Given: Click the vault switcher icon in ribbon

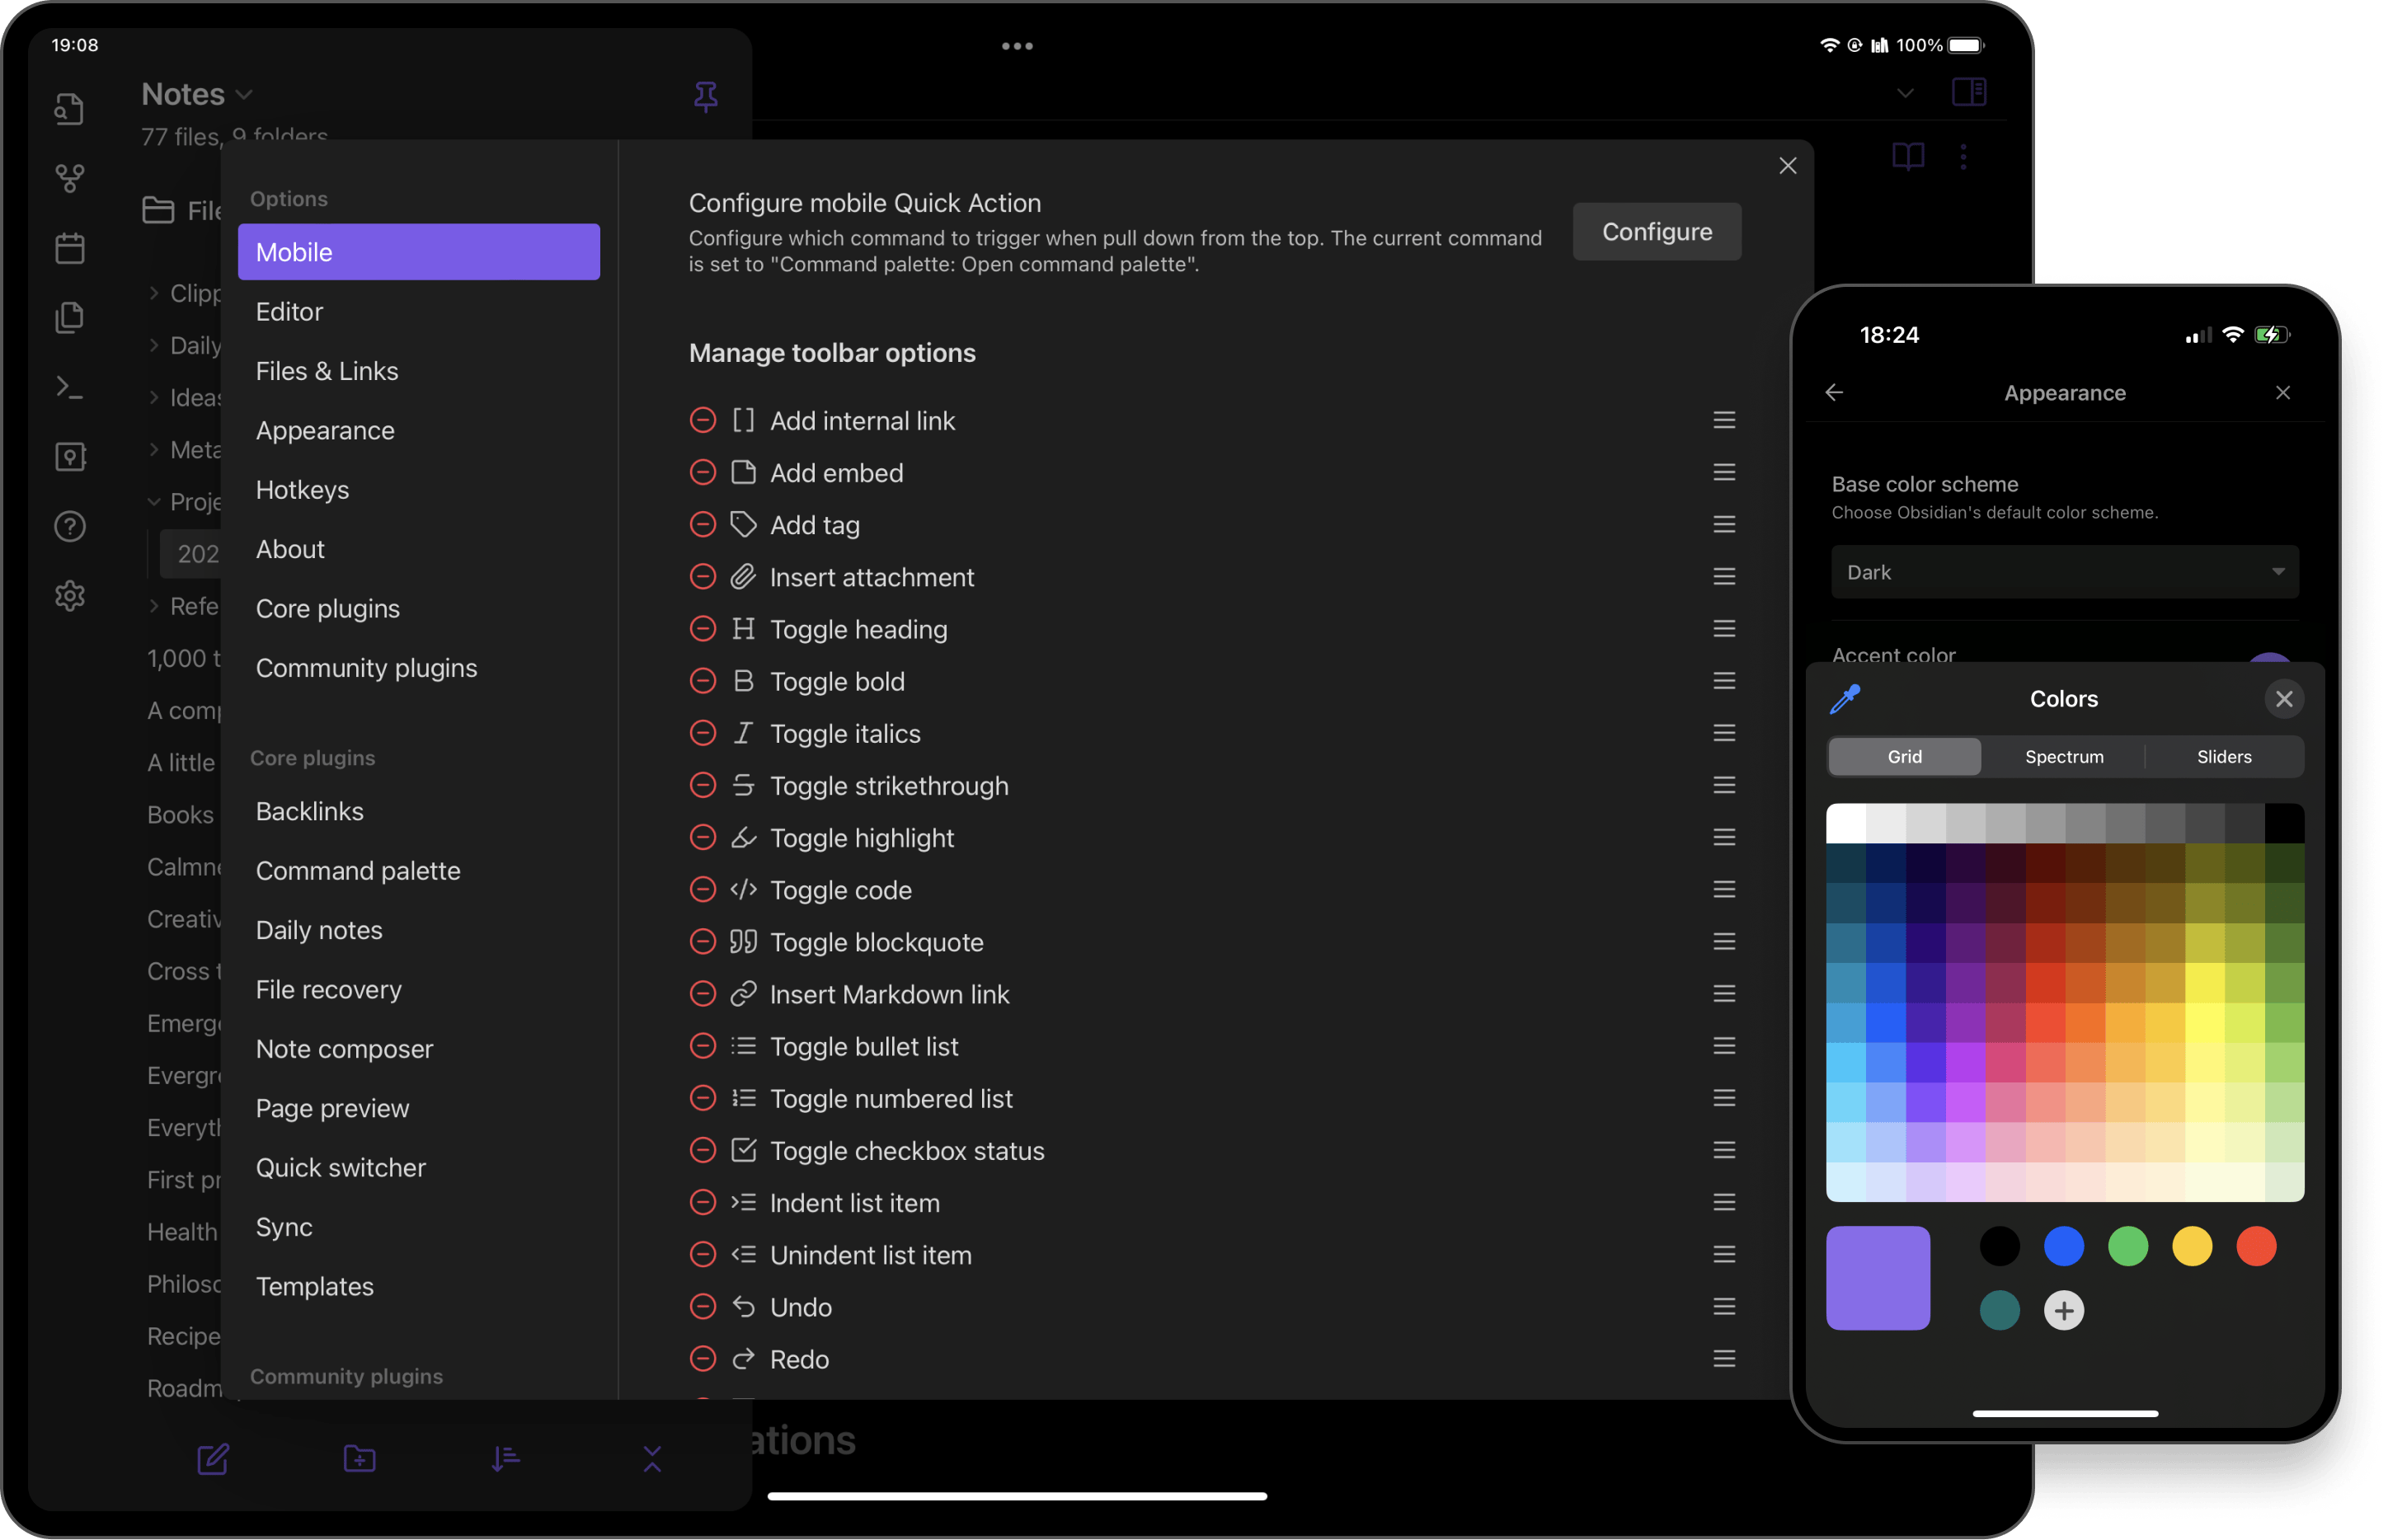Looking at the screenshot, I should pyautogui.click(x=69, y=457).
